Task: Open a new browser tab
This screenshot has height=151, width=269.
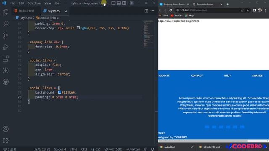Action: (x=227, y=4)
